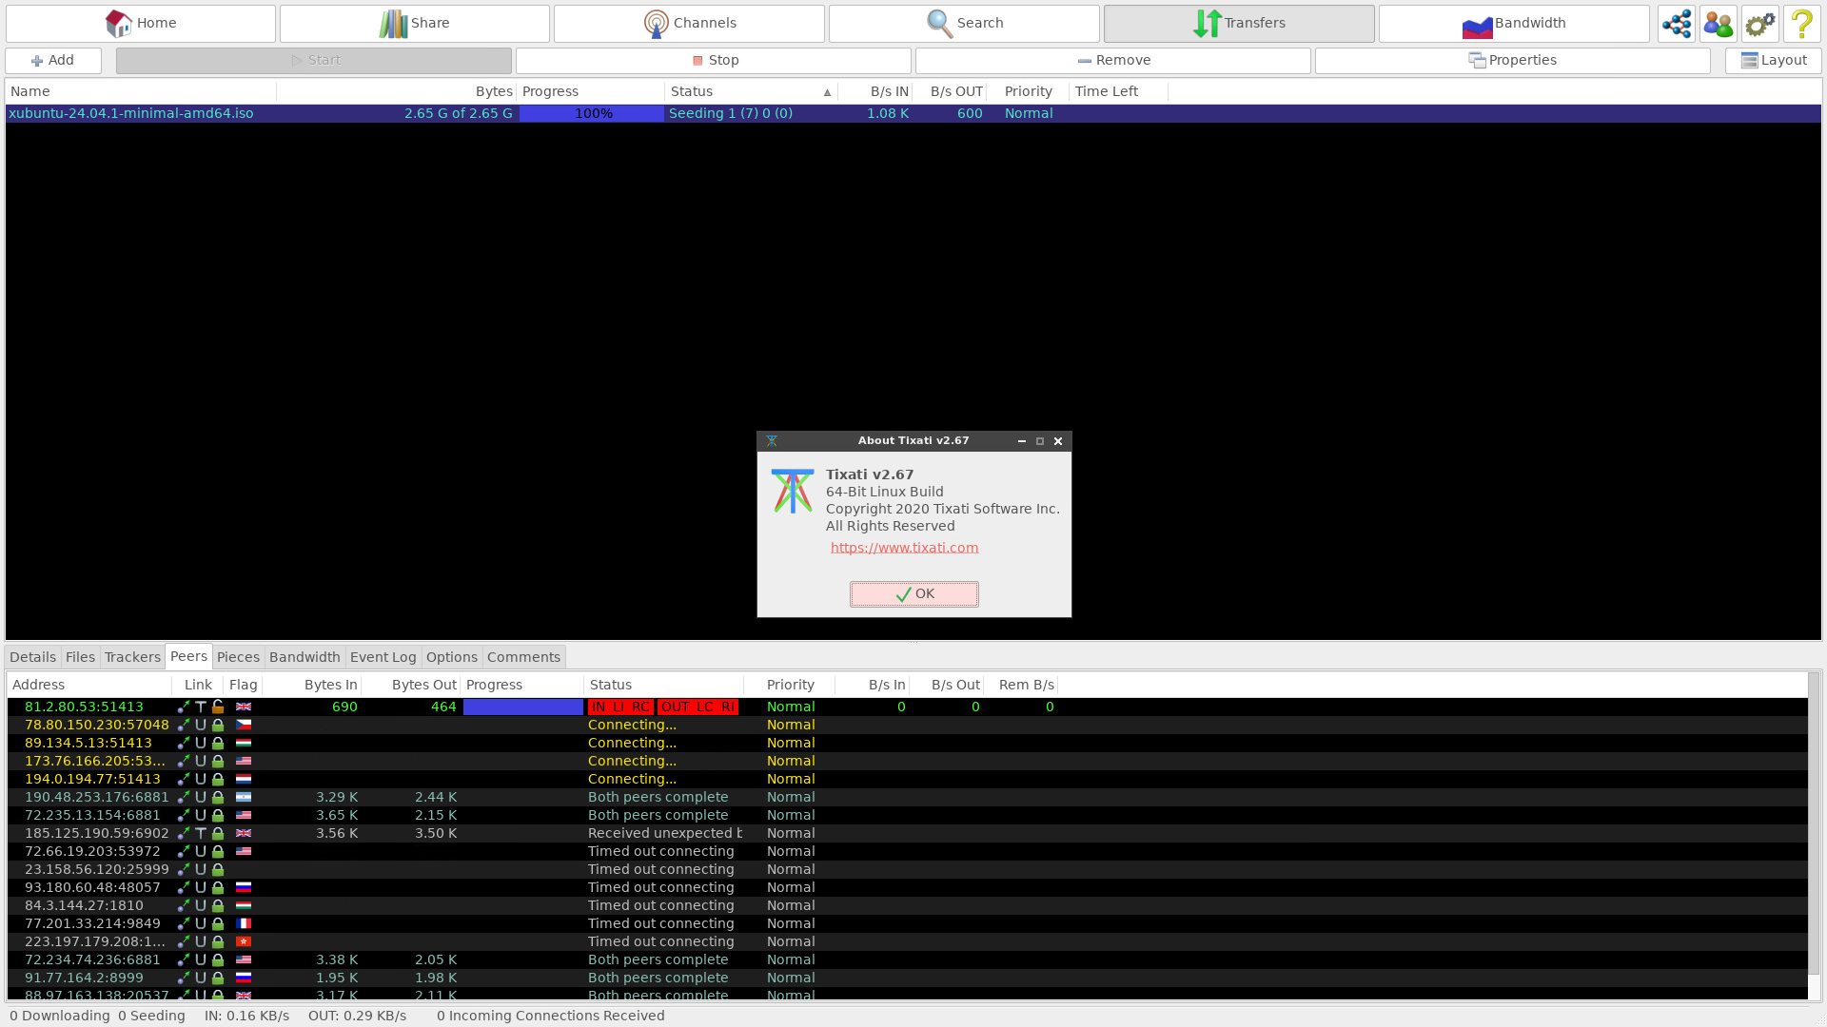Open the Channels antenna tab
This screenshot has height=1027, width=1827.
[689, 23]
